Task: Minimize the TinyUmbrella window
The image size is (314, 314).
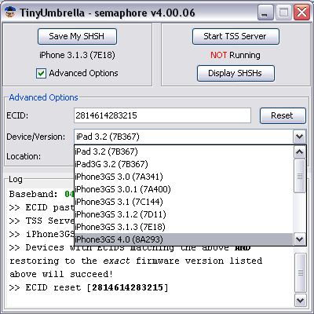Action: pyautogui.click(x=265, y=13)
